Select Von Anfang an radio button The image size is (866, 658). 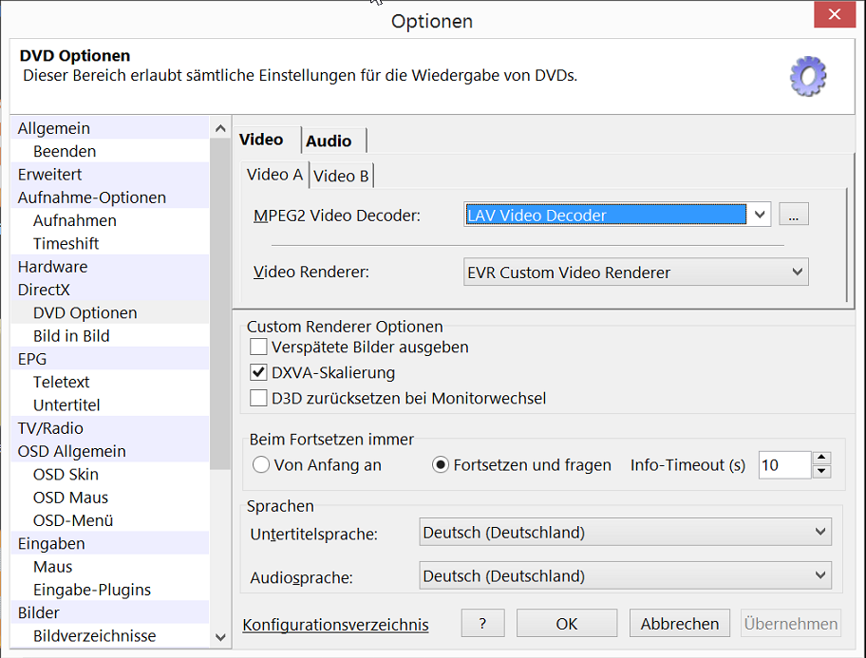pyautogui.click(x=261, y=465)
